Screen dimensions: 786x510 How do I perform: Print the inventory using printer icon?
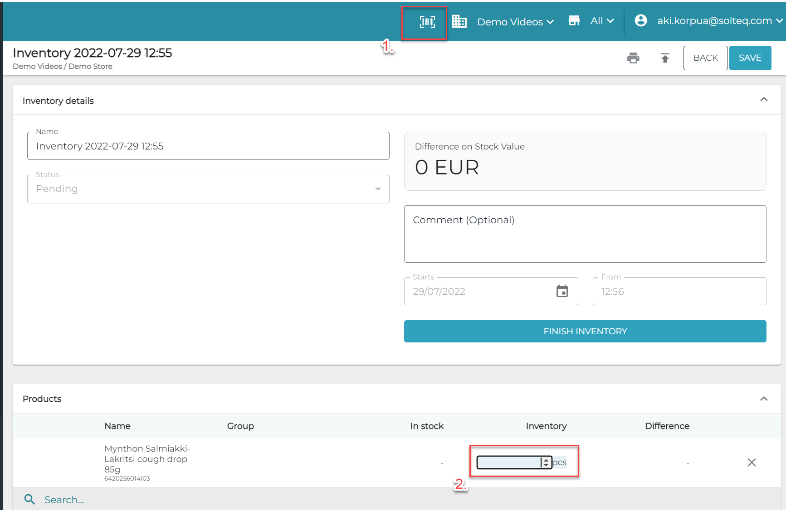[633, 58]
